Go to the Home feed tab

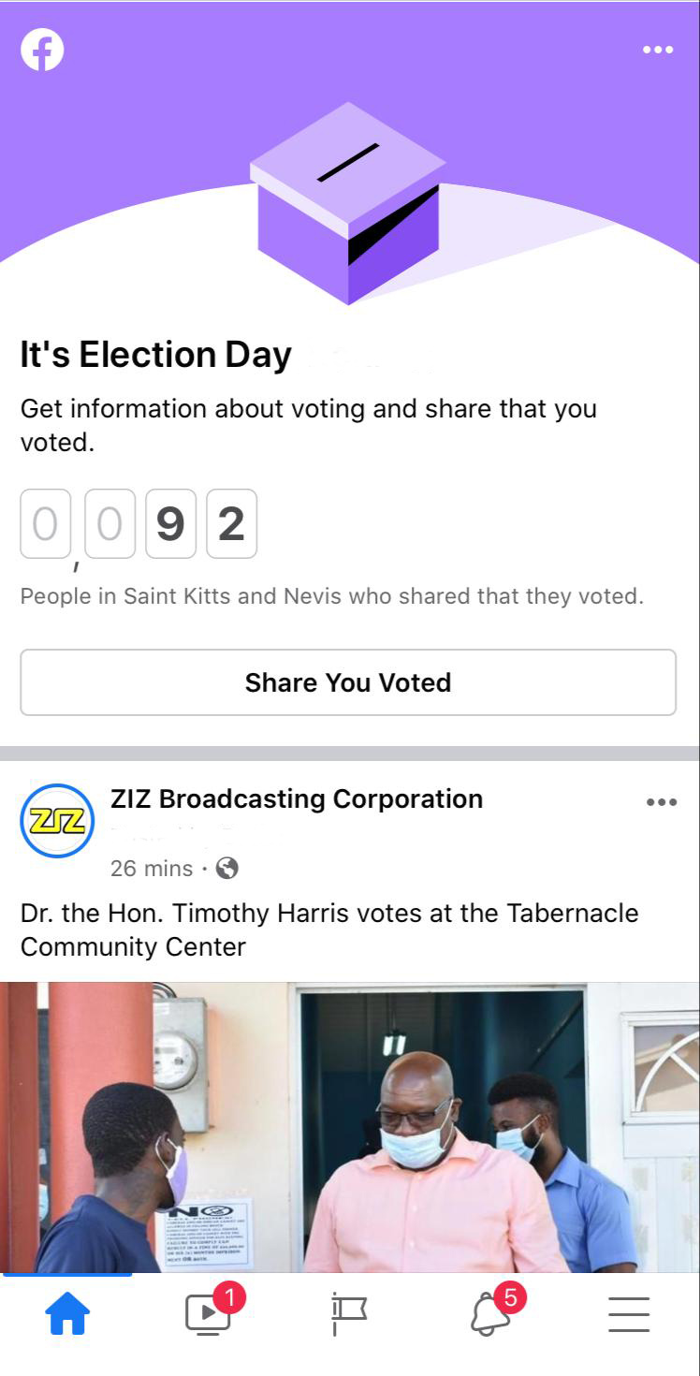pyautogui.click(x=68, y=1315)
